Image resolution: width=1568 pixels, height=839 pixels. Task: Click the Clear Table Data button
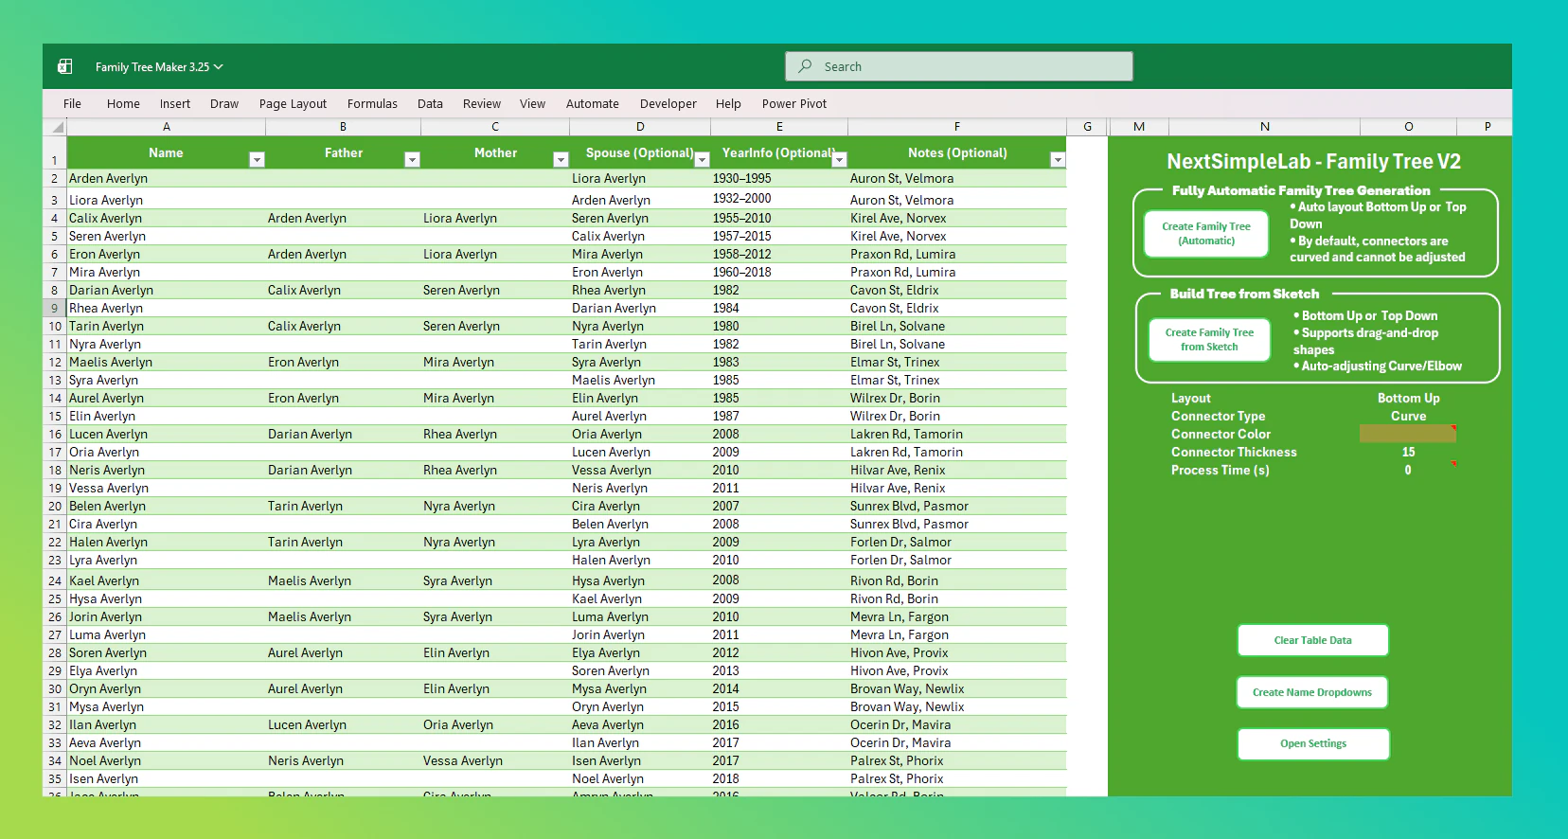[1312, 640]
